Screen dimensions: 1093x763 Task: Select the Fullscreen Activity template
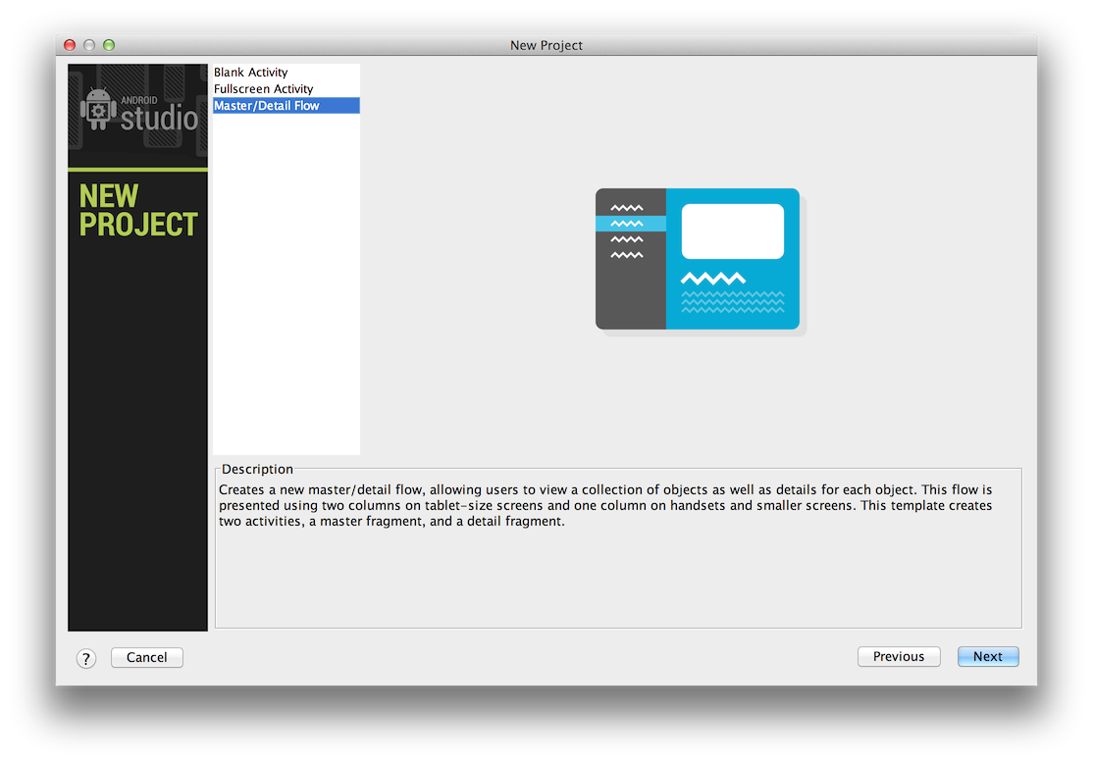tap(286, 89)
